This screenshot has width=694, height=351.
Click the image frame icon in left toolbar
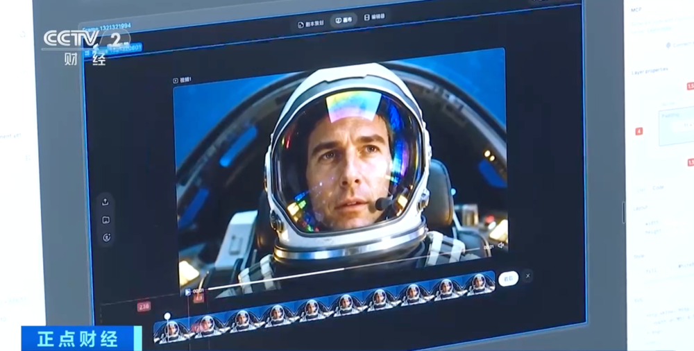(105, 220)
